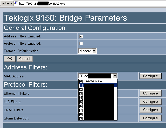Configure SNAP Filters
166x128 pixels.
(150, 110)
